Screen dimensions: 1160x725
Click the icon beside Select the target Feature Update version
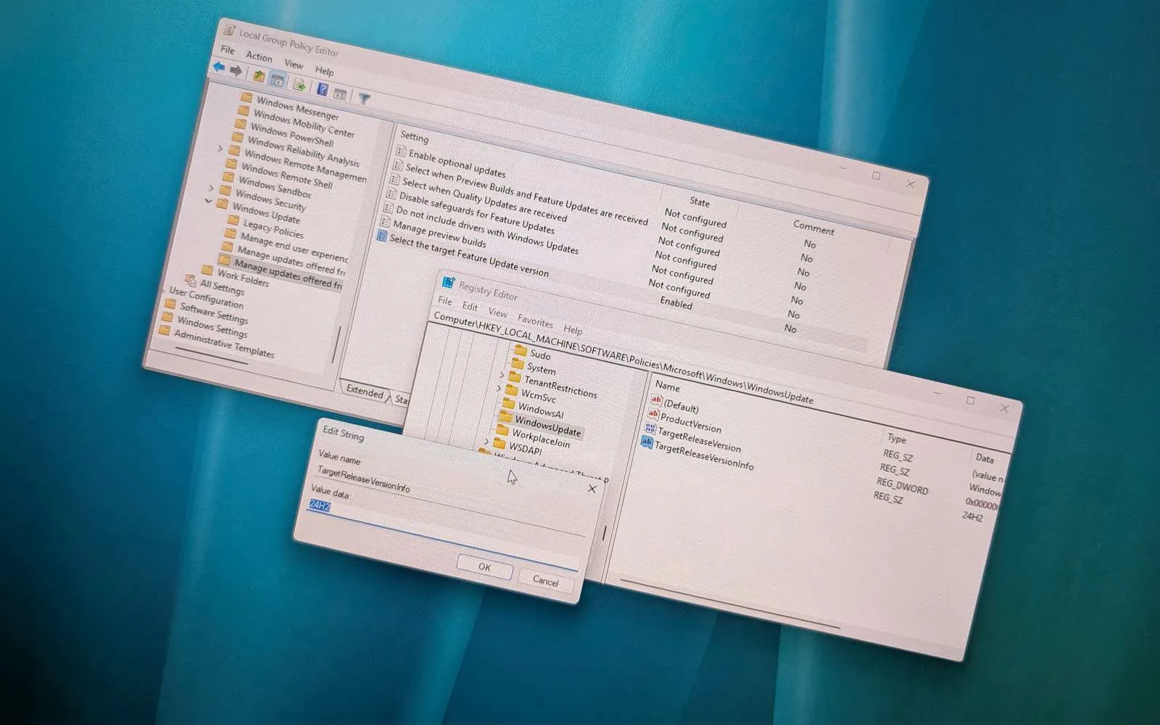coord(382,236)
